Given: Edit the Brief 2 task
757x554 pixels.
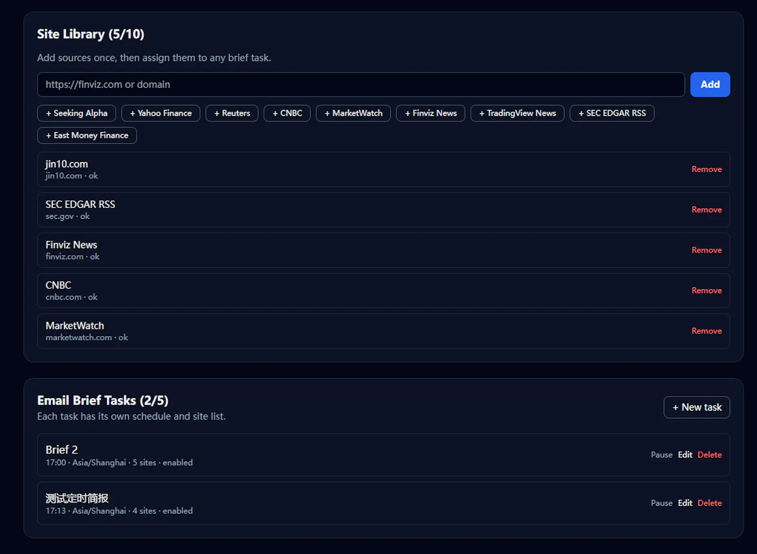Looking at the screenshot, I should point(685,455).
